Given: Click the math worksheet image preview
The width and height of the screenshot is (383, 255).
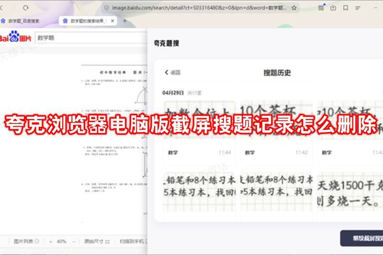Looking at the screenshot, I should [x=114, y=144].
